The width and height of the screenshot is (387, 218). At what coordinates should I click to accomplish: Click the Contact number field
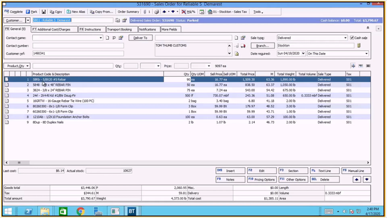(x=78, y=46)
